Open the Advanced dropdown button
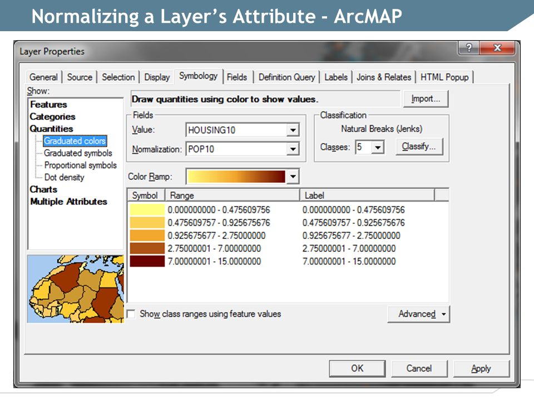 419,314
